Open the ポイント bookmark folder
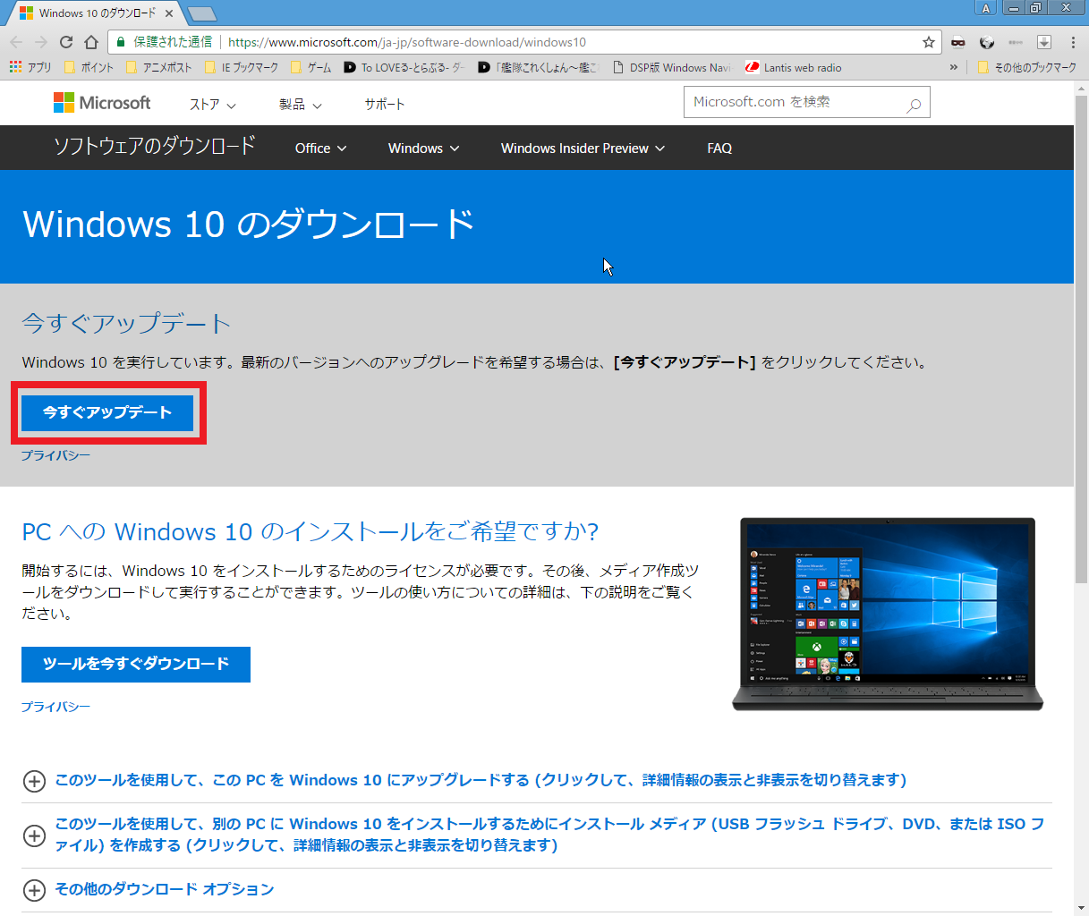Viewport: 1089px width, 916px height. point(89,67)
